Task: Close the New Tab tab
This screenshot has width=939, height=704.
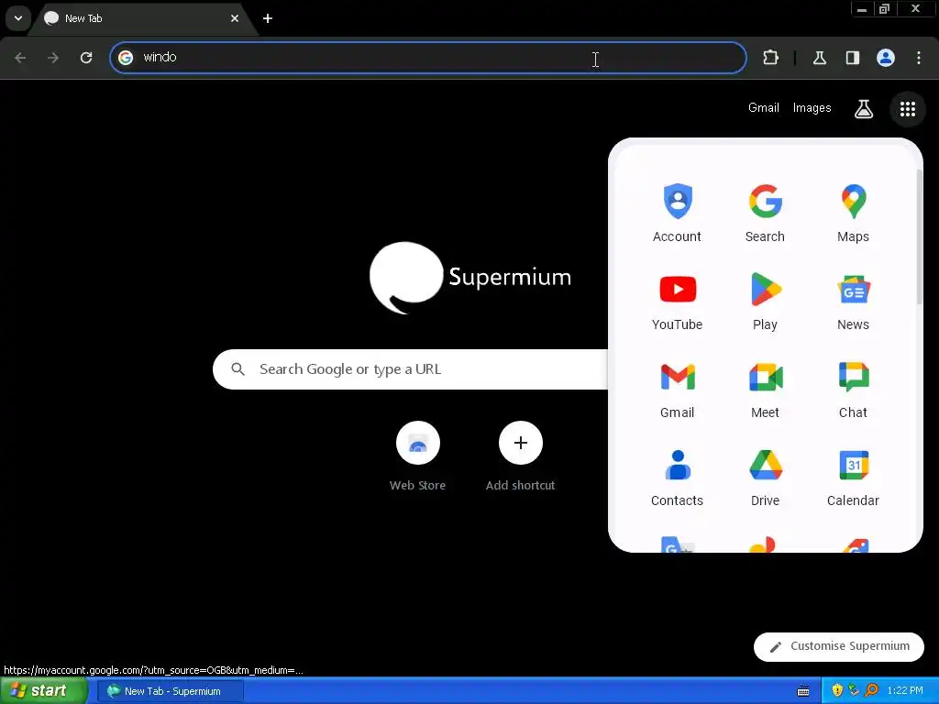Action: (x=235, y=18)
